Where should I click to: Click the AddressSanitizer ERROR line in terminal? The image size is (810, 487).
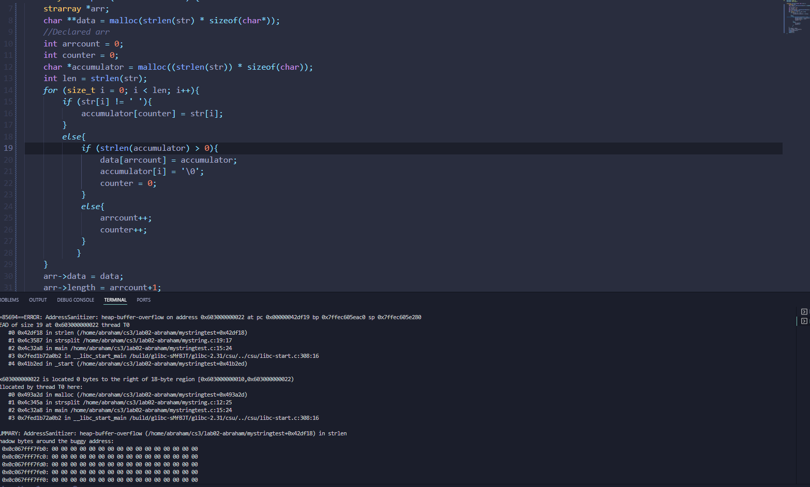pyautogui.click(x=207, y=318)
